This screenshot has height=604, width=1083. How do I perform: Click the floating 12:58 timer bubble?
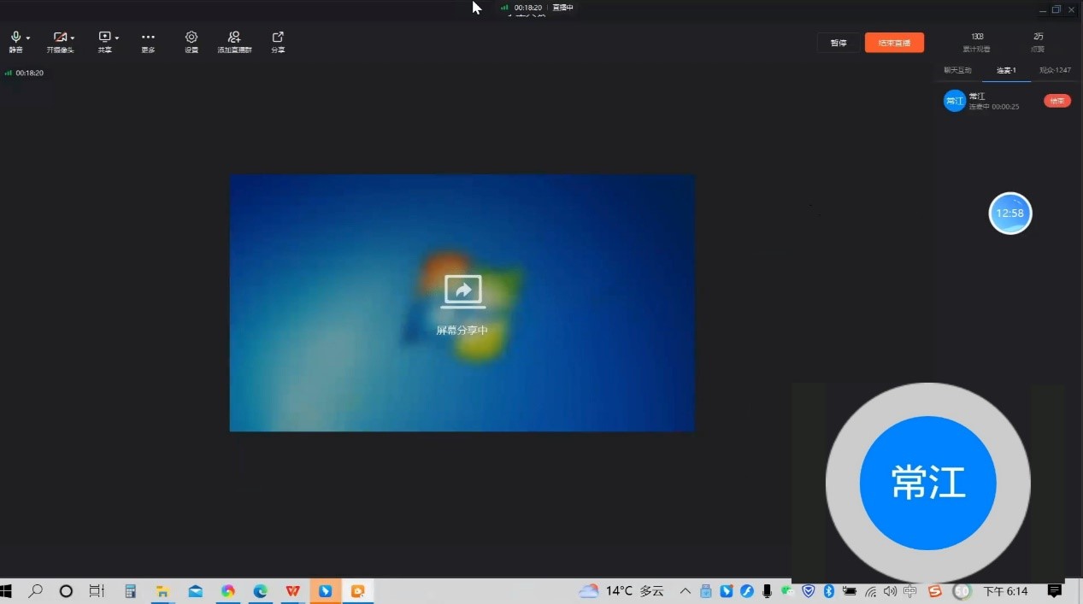1010,214
